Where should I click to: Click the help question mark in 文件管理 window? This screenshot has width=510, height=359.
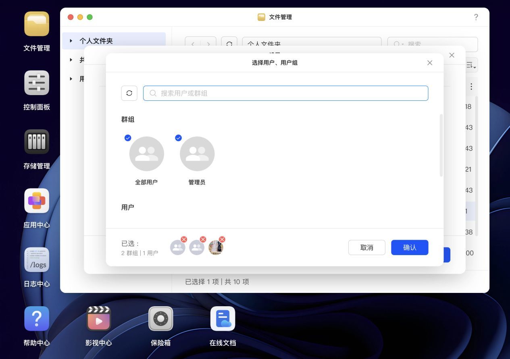coord(476,17)
